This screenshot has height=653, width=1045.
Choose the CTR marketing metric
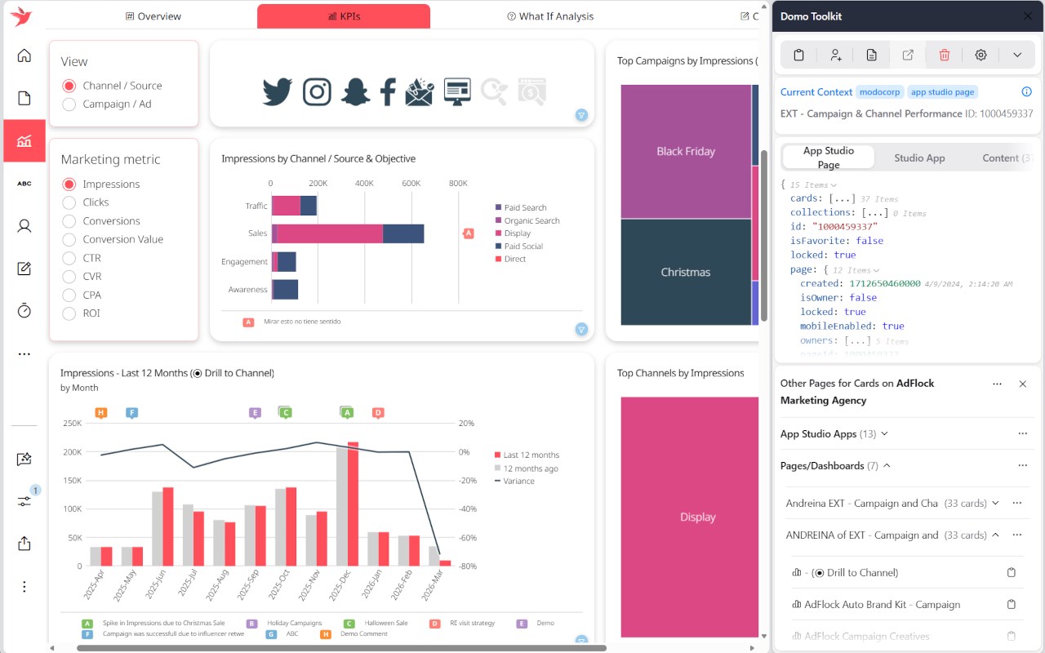click(x=69, y=258)
